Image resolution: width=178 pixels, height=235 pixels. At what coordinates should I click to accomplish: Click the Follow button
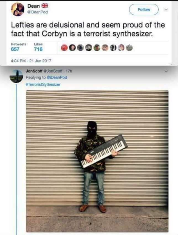coord(144,10)
